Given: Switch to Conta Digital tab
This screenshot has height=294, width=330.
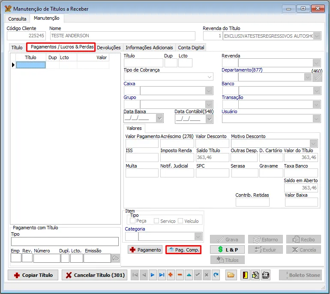Looking at the screenshot, I should coord(191,48).
